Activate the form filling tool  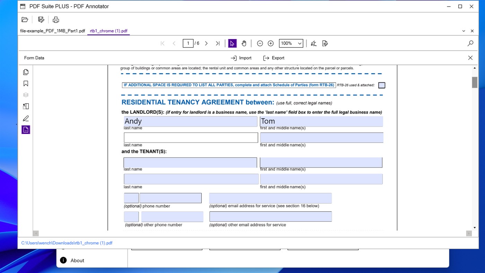coord(325,43)
